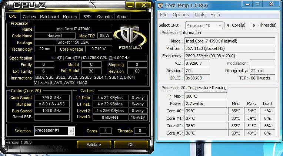Click the Core #3 max temperature 48°C
Viewport: 283px width, 156px height.
pyautogui.click(x=252, y=133)
